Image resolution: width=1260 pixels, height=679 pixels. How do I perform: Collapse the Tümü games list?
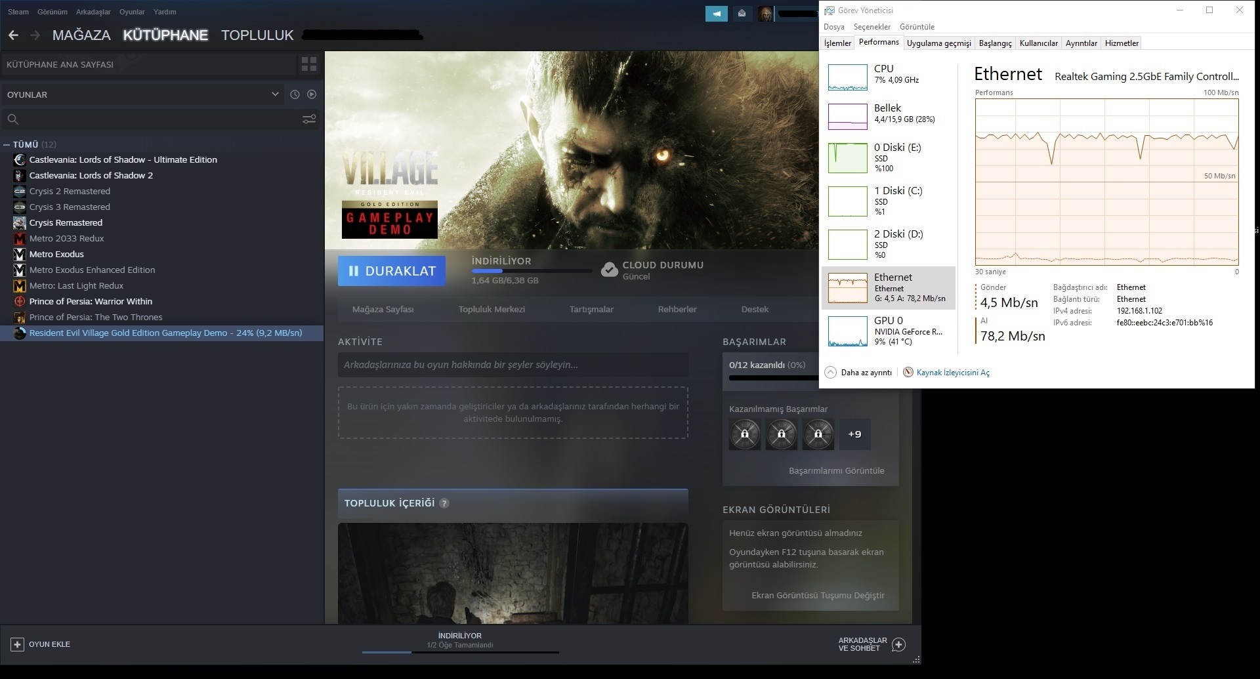7,144
